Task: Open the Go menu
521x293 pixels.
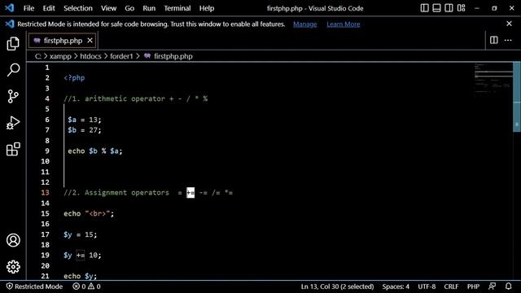Action: [x=129, y=8]
